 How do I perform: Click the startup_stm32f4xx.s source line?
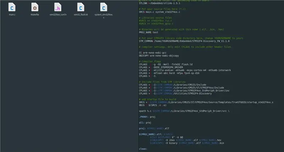[206, 102]
